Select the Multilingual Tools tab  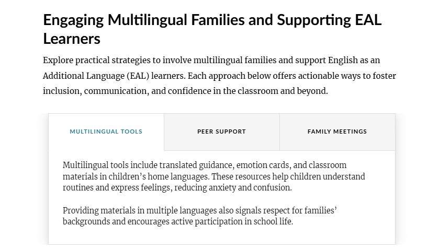[106, 132]
